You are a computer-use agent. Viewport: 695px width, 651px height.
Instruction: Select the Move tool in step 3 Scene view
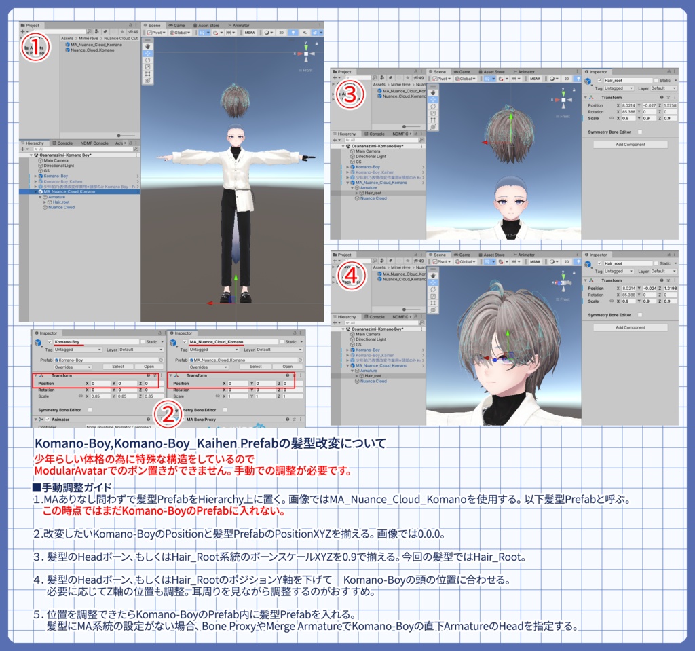click(x=433, y=100)
